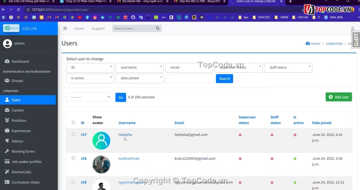The image size is (360, 190).
Task: Click the browser back arrow
Action: click(3, 9)
